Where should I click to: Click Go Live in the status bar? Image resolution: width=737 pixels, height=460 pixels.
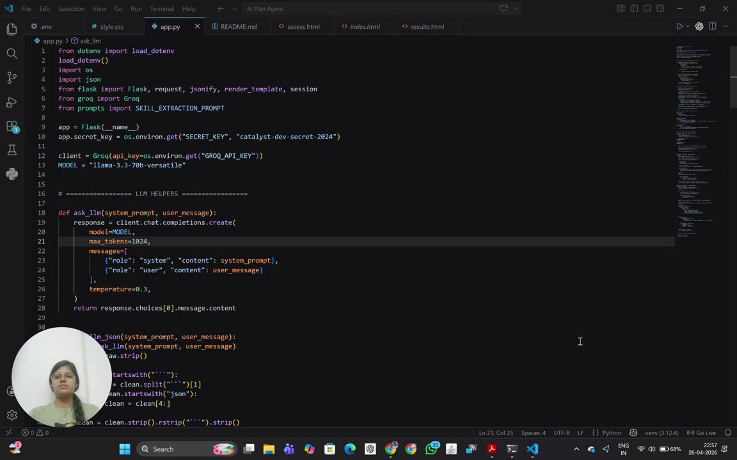point(701,433)
